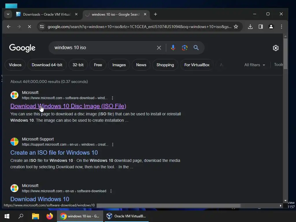Click the scrollbar down arrow

[285, 201]
